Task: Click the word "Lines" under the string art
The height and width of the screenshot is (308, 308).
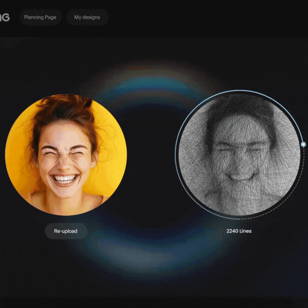Action: 245,231
